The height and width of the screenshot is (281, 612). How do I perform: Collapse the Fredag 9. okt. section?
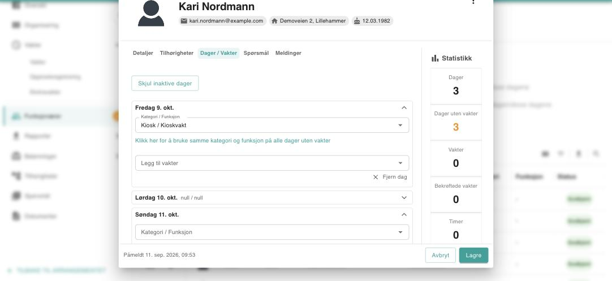(x=404, y=108)
